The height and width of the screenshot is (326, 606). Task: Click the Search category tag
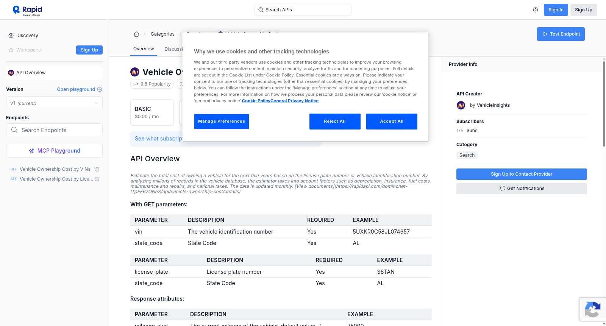coord(467,155)
